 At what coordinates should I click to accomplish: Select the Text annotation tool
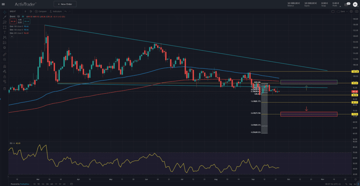tap(4, 32)
